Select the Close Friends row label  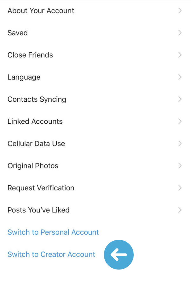pyautogui.click(x=30, y=55)
